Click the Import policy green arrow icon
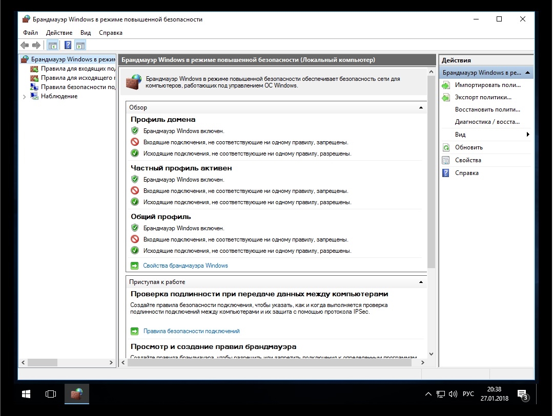The width and height of the screenshot is (553, 416). (x=446, y=85)
